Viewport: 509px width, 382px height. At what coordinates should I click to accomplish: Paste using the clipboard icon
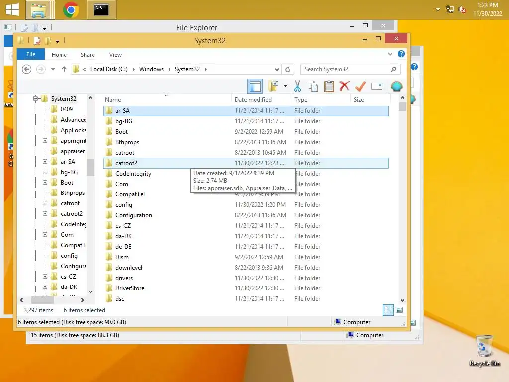[329, 86]
